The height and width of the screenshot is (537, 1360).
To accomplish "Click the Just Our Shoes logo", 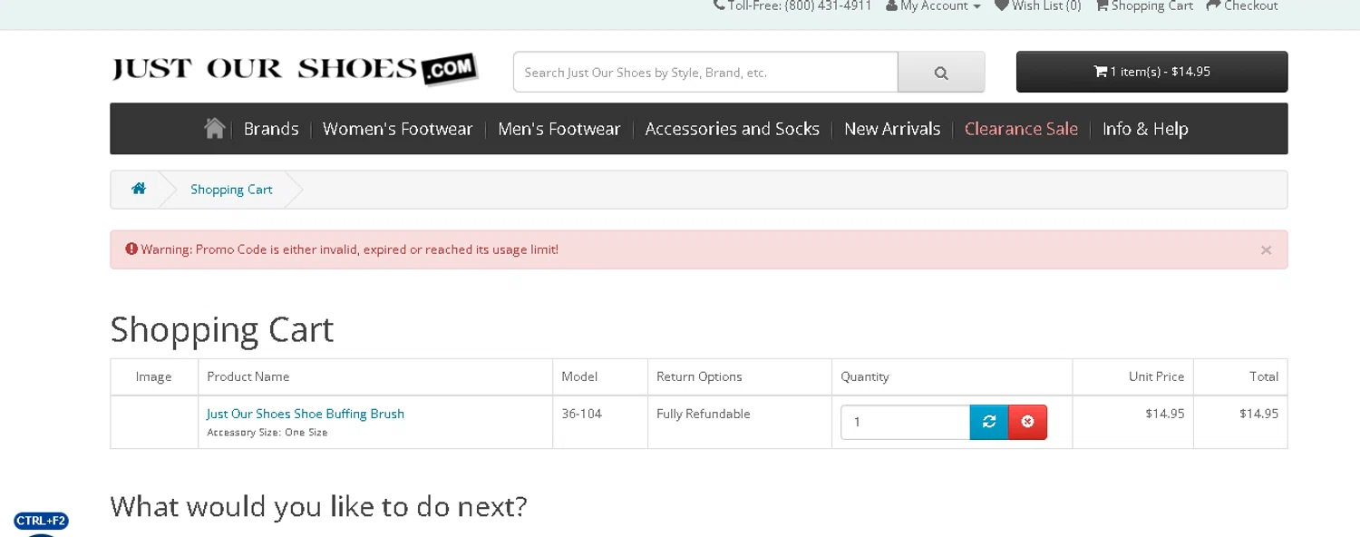I will point(295,69).
